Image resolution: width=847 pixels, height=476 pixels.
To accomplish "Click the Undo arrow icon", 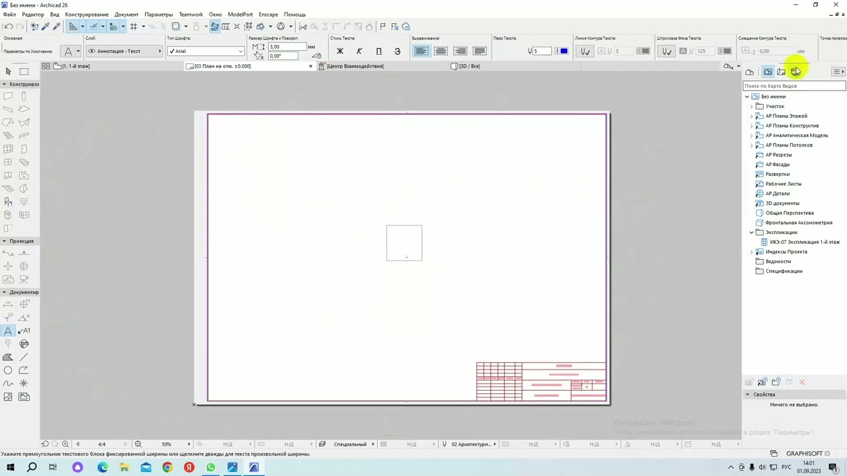I will [x=8, y=26].
